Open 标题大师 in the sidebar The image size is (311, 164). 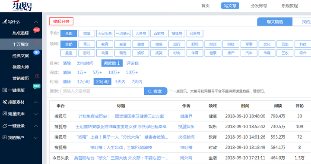tap(21, 67)
